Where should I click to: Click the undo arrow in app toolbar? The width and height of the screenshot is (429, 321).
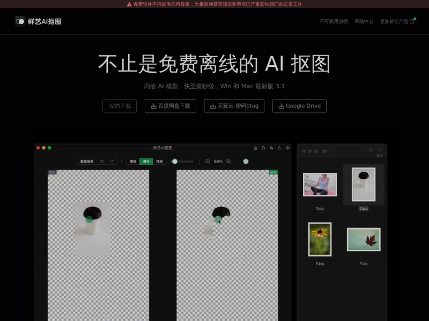[102, 161]
